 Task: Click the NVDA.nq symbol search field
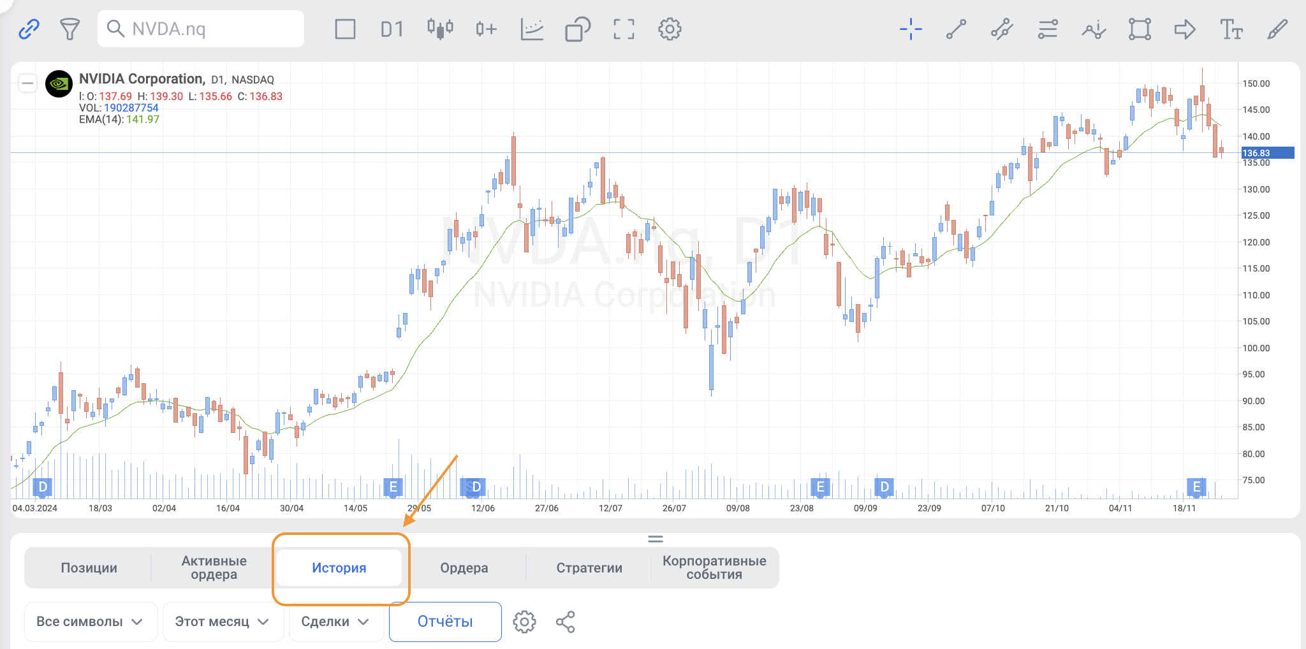(201, 29)
